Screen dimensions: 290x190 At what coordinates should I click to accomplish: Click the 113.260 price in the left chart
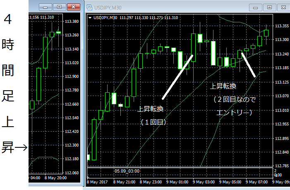point(72,35)
